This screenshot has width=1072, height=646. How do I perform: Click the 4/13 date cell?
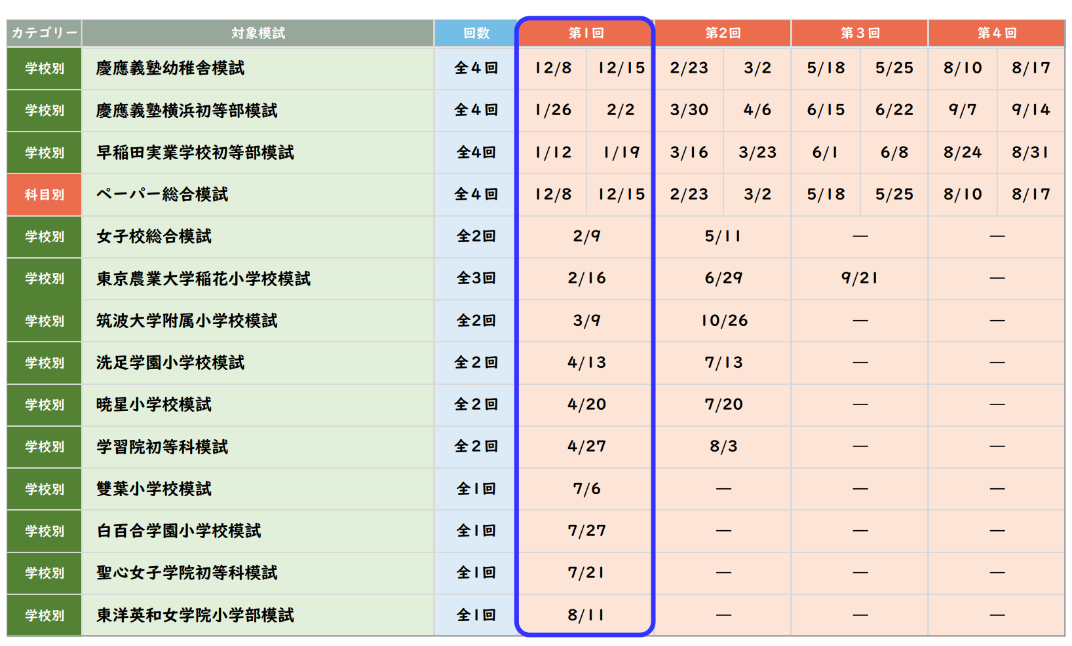pyautogui.click(x=586, y=363)
